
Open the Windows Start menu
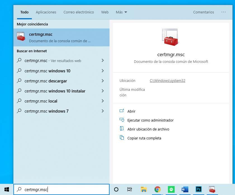pos(7,189)
